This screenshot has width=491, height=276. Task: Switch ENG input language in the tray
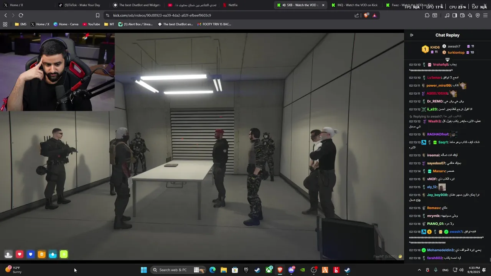point(445,270)
